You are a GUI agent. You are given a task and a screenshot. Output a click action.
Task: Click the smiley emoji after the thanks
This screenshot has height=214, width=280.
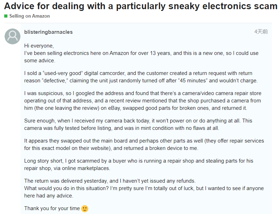(x=85, y=208)
